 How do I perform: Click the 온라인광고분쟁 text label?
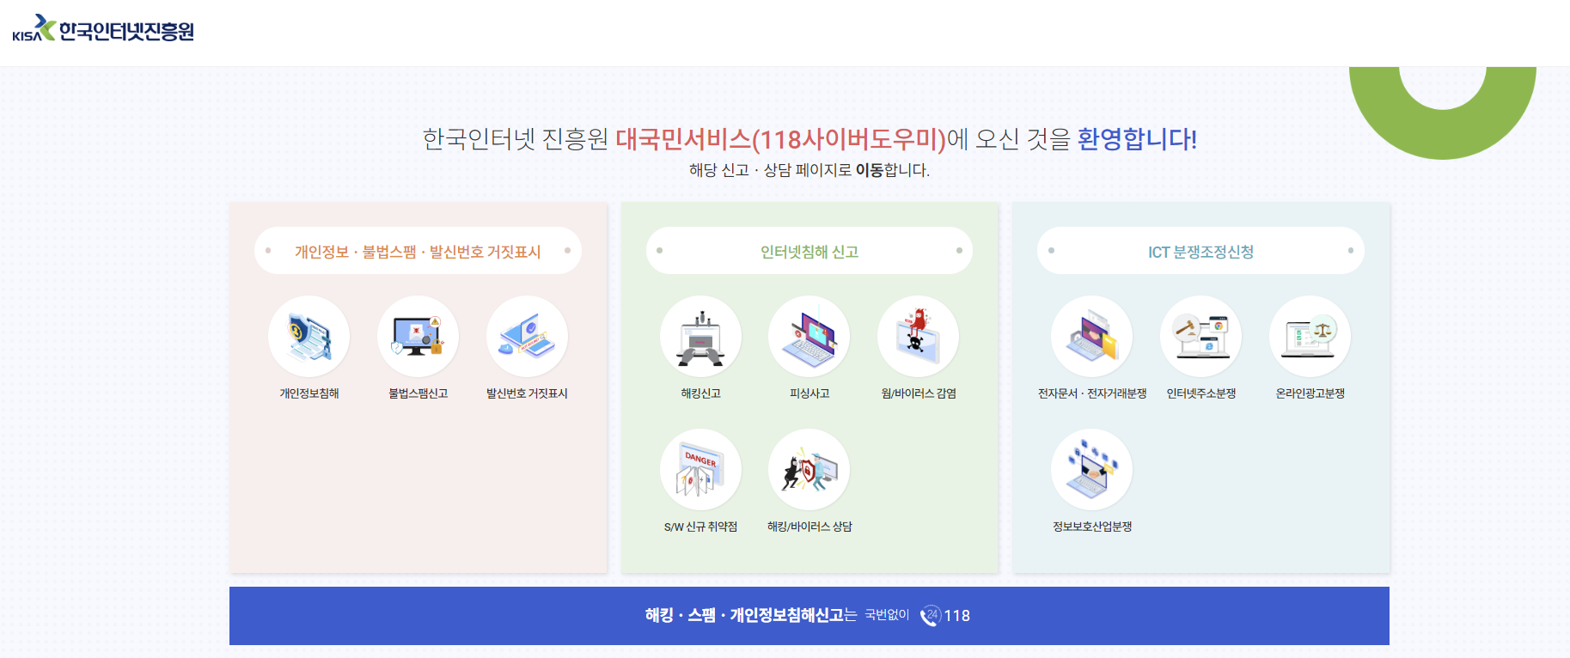[1310, 393]
